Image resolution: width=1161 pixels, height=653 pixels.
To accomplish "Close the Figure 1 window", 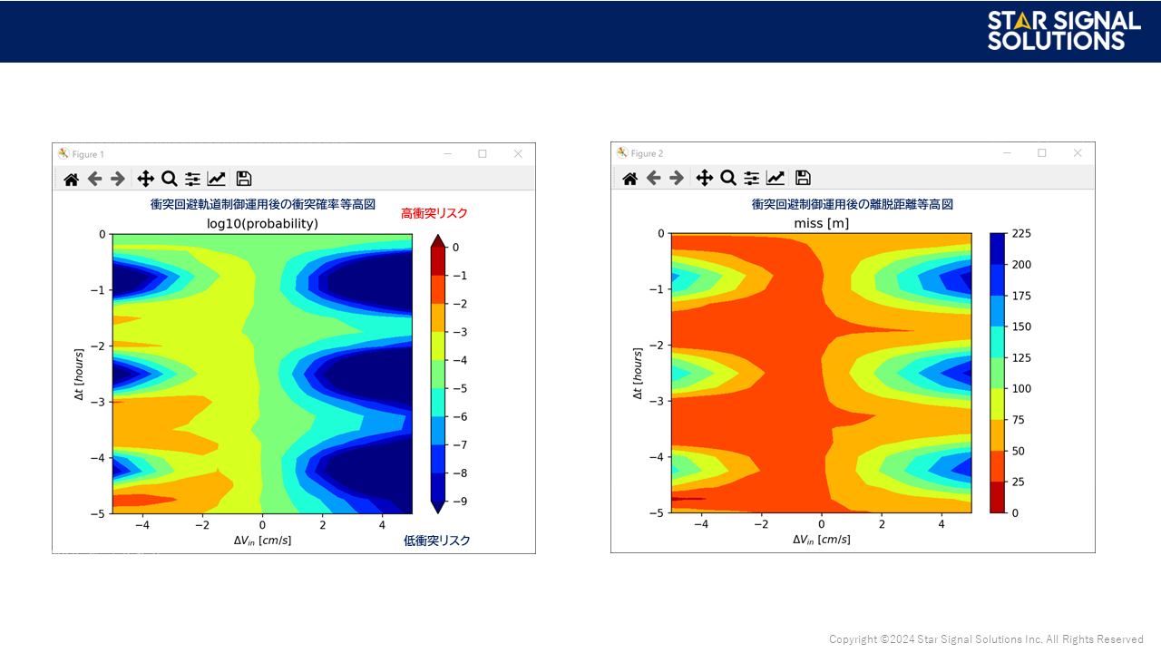I will pyautogui.click(x=518, y=154).
